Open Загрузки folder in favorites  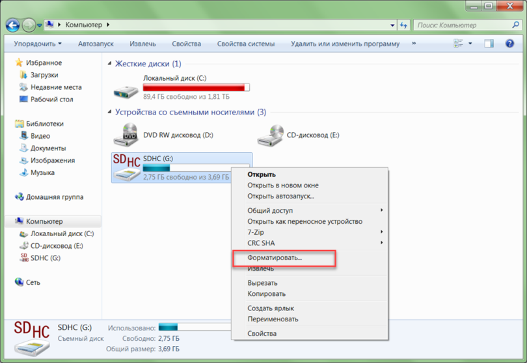click(44, 75)
